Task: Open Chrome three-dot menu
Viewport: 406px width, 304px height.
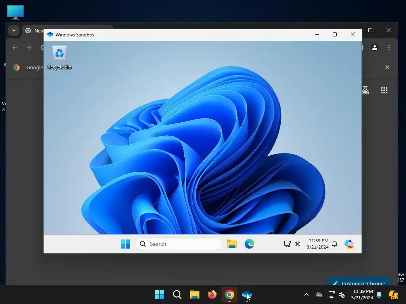Action: tap(389, 47)
